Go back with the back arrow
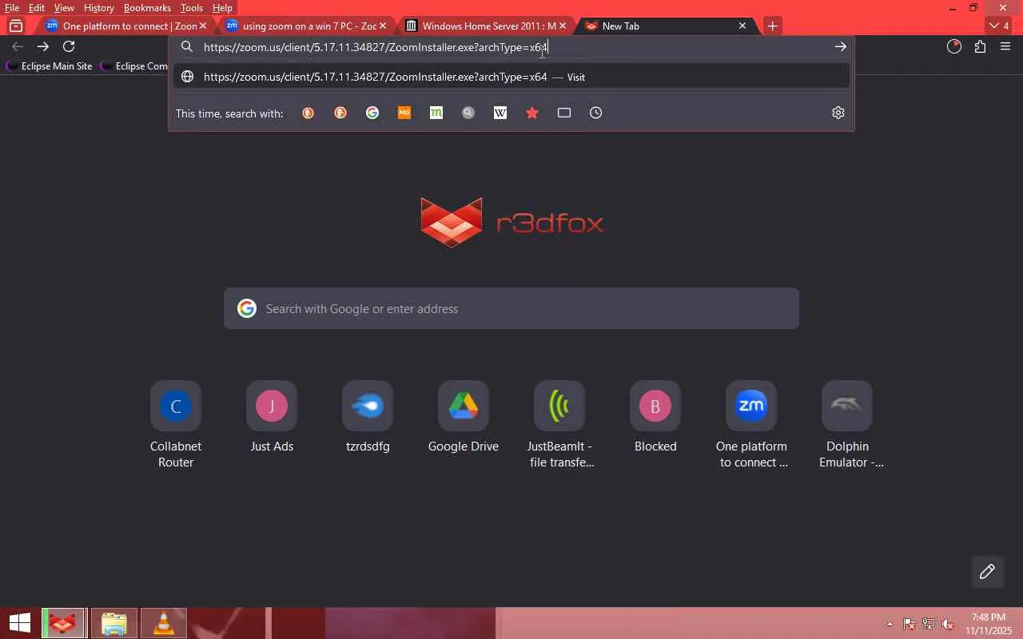This screenshot has width=1023, height=639. point(18,47)
